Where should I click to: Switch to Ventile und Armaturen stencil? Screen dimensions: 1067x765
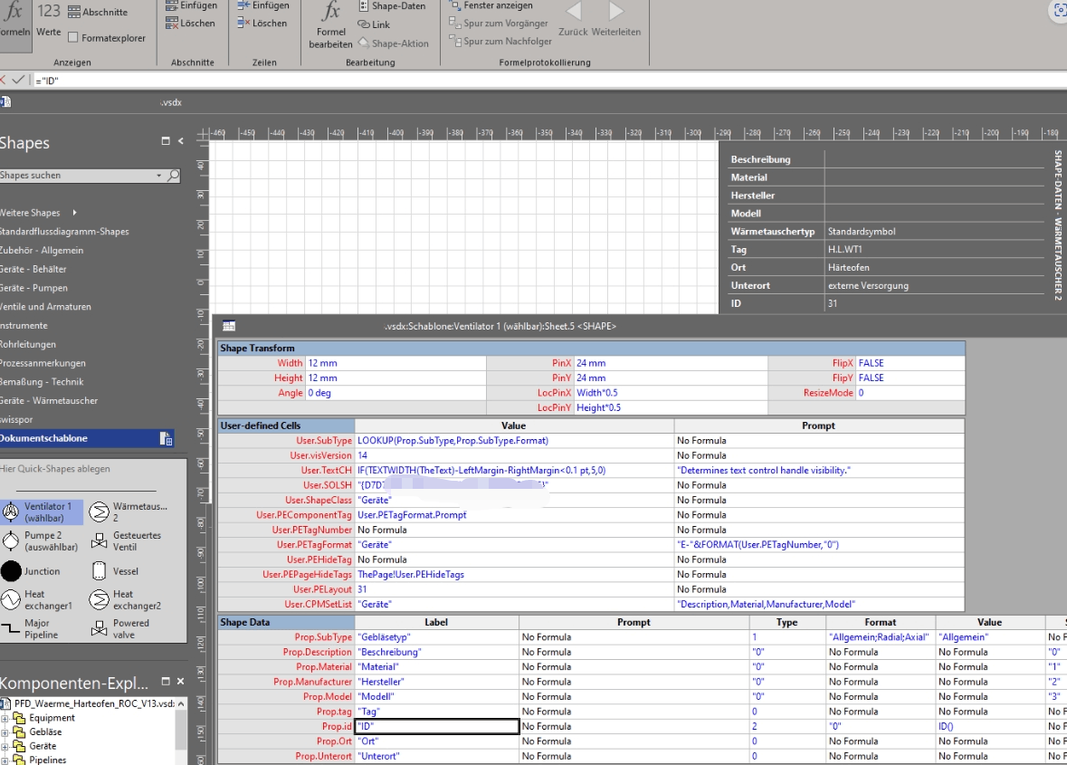45,307
